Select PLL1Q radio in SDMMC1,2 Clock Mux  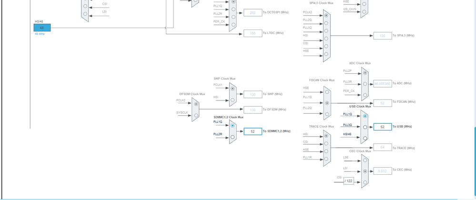click(233, 125)
